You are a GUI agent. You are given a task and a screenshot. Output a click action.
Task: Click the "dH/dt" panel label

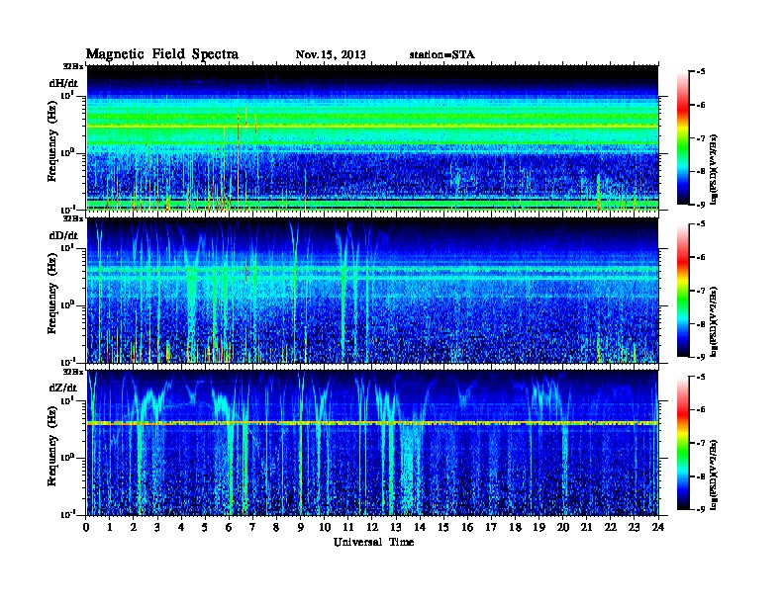(x=63, y=83)
